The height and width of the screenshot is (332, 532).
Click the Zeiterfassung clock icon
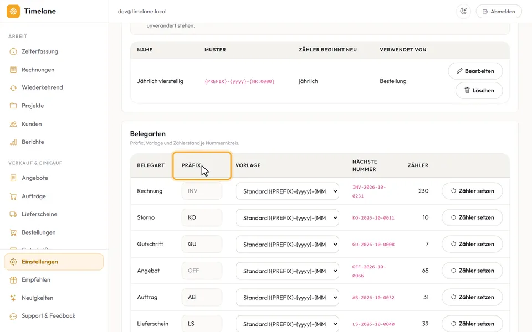click(x=13, y=51)
